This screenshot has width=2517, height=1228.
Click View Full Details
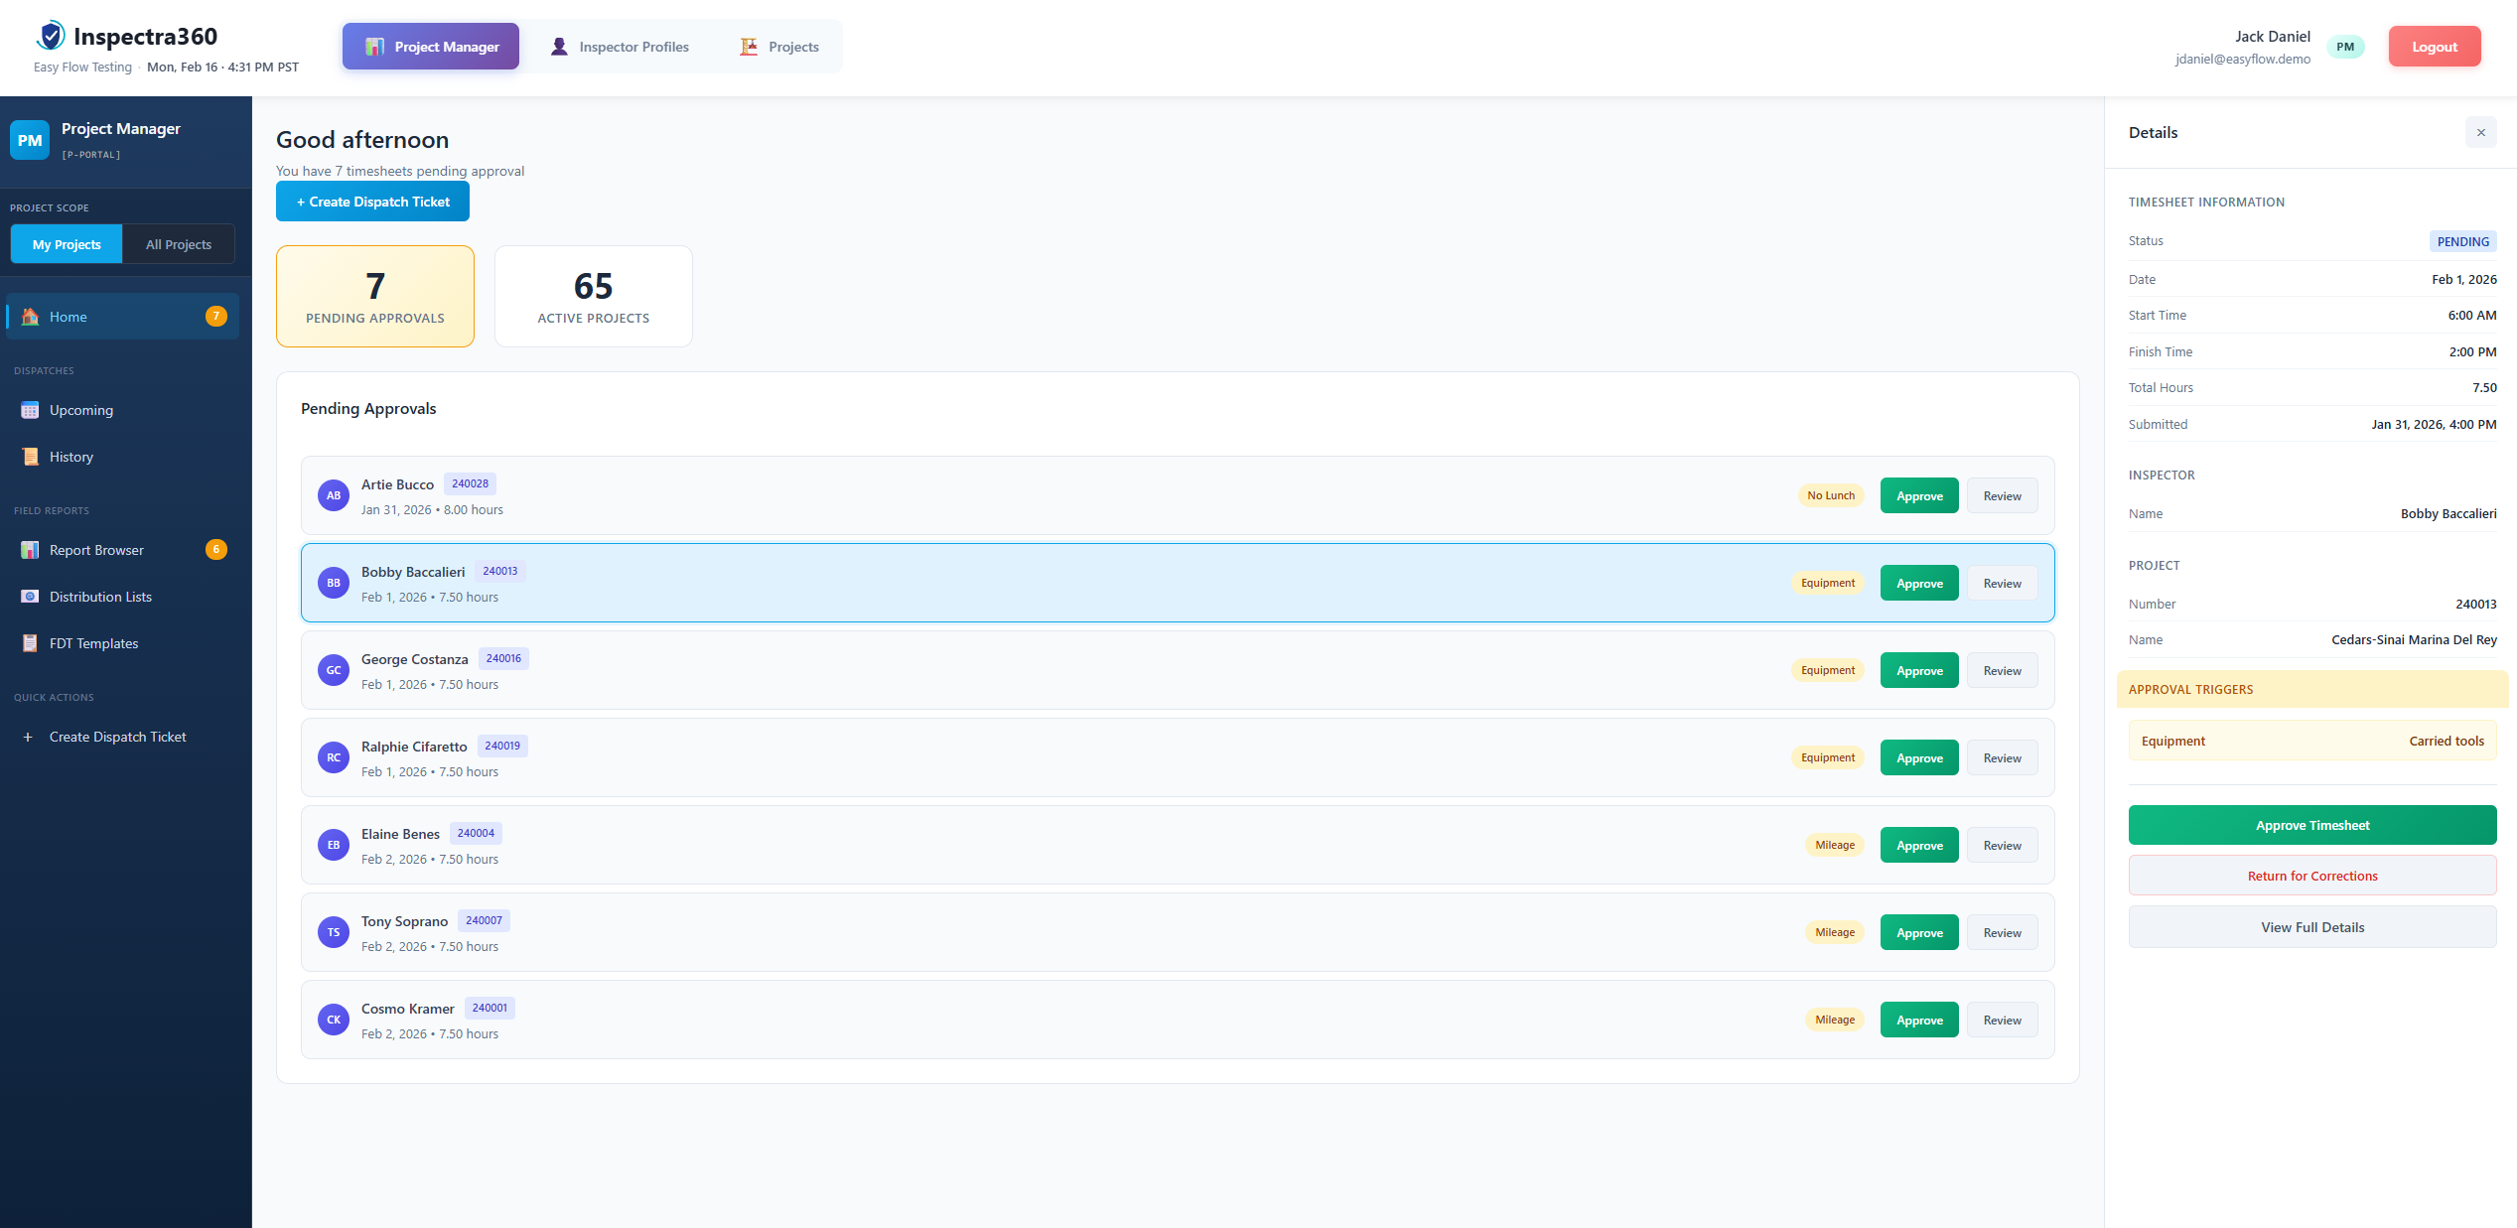pyautogui.click(x=2311, y=926)
